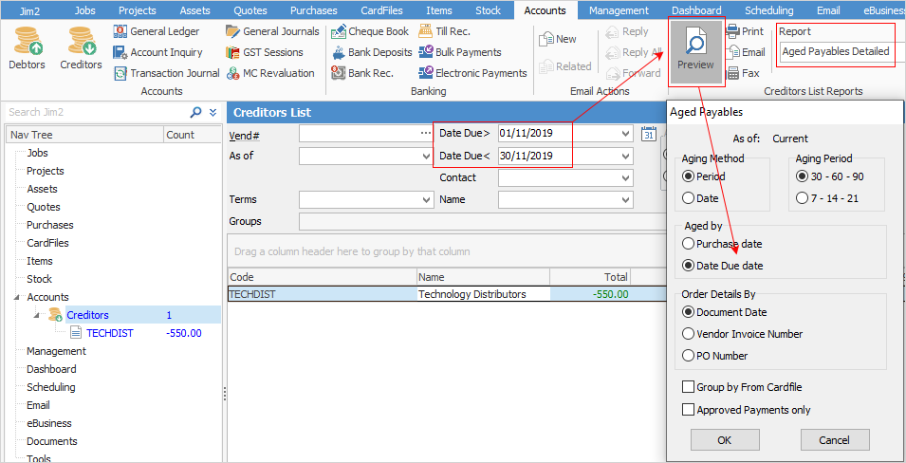Enable Group by From Cardfile checkbox

pyautogui.click(x=688, y=387)
